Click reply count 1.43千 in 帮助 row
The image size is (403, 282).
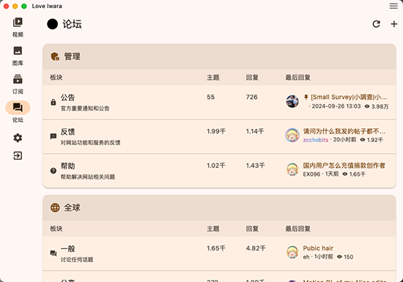255,166
